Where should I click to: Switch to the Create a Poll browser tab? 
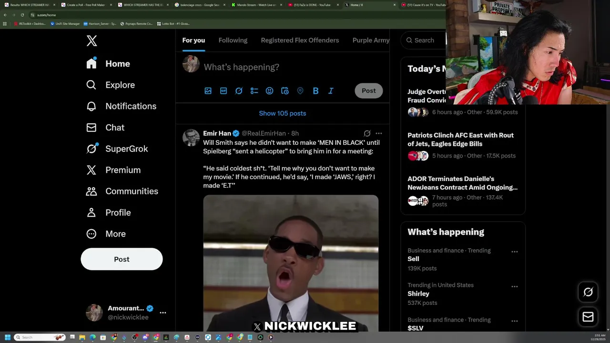[x=86, y=5]
